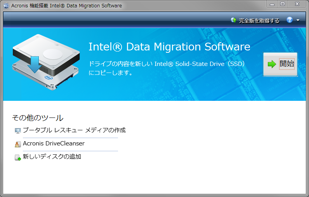309x197 pixels.
Task: Open the 完全版を取得する link
Action: pos(259,21)
